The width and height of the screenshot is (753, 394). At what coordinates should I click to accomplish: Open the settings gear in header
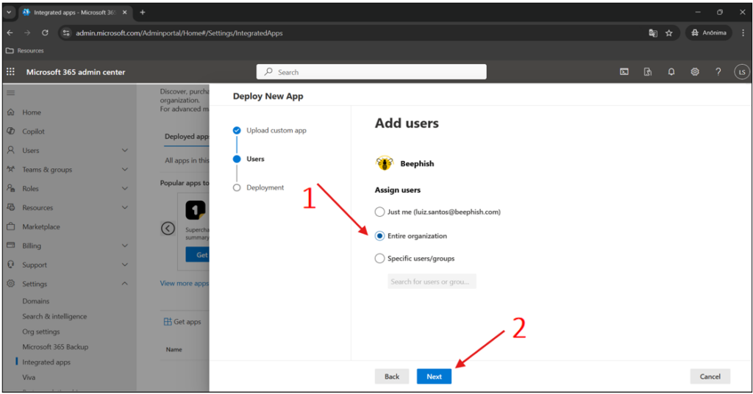(x=694, y=72)
